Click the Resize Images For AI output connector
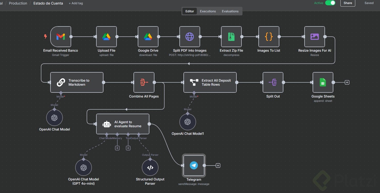Image resolution: width=380 pixels, height=193 pixels. tap(325, 37)
